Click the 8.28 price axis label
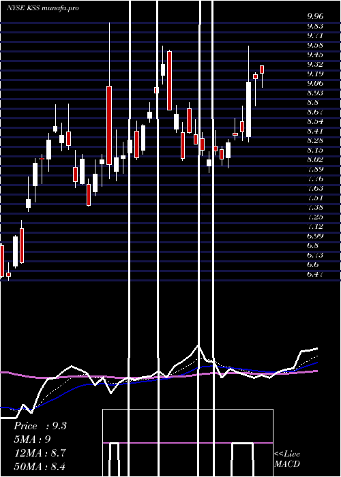Image resolution: width=341 pixels, height=477 pixels. [315, 140]
